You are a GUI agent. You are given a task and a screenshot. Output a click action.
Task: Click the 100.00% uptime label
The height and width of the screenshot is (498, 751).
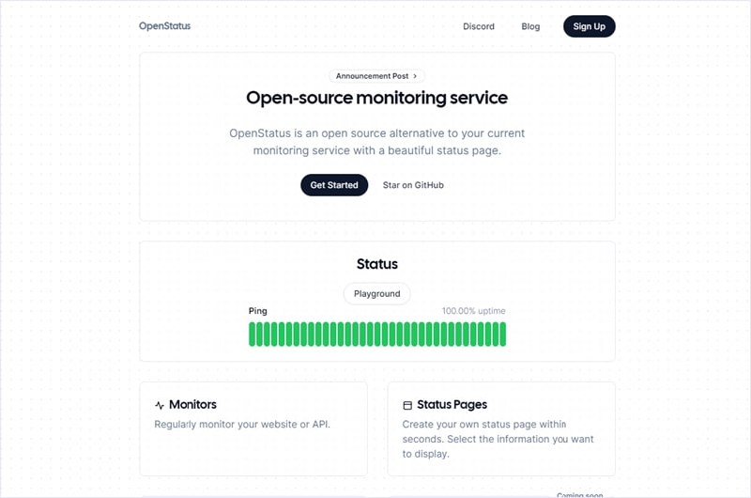click(473, 311)
